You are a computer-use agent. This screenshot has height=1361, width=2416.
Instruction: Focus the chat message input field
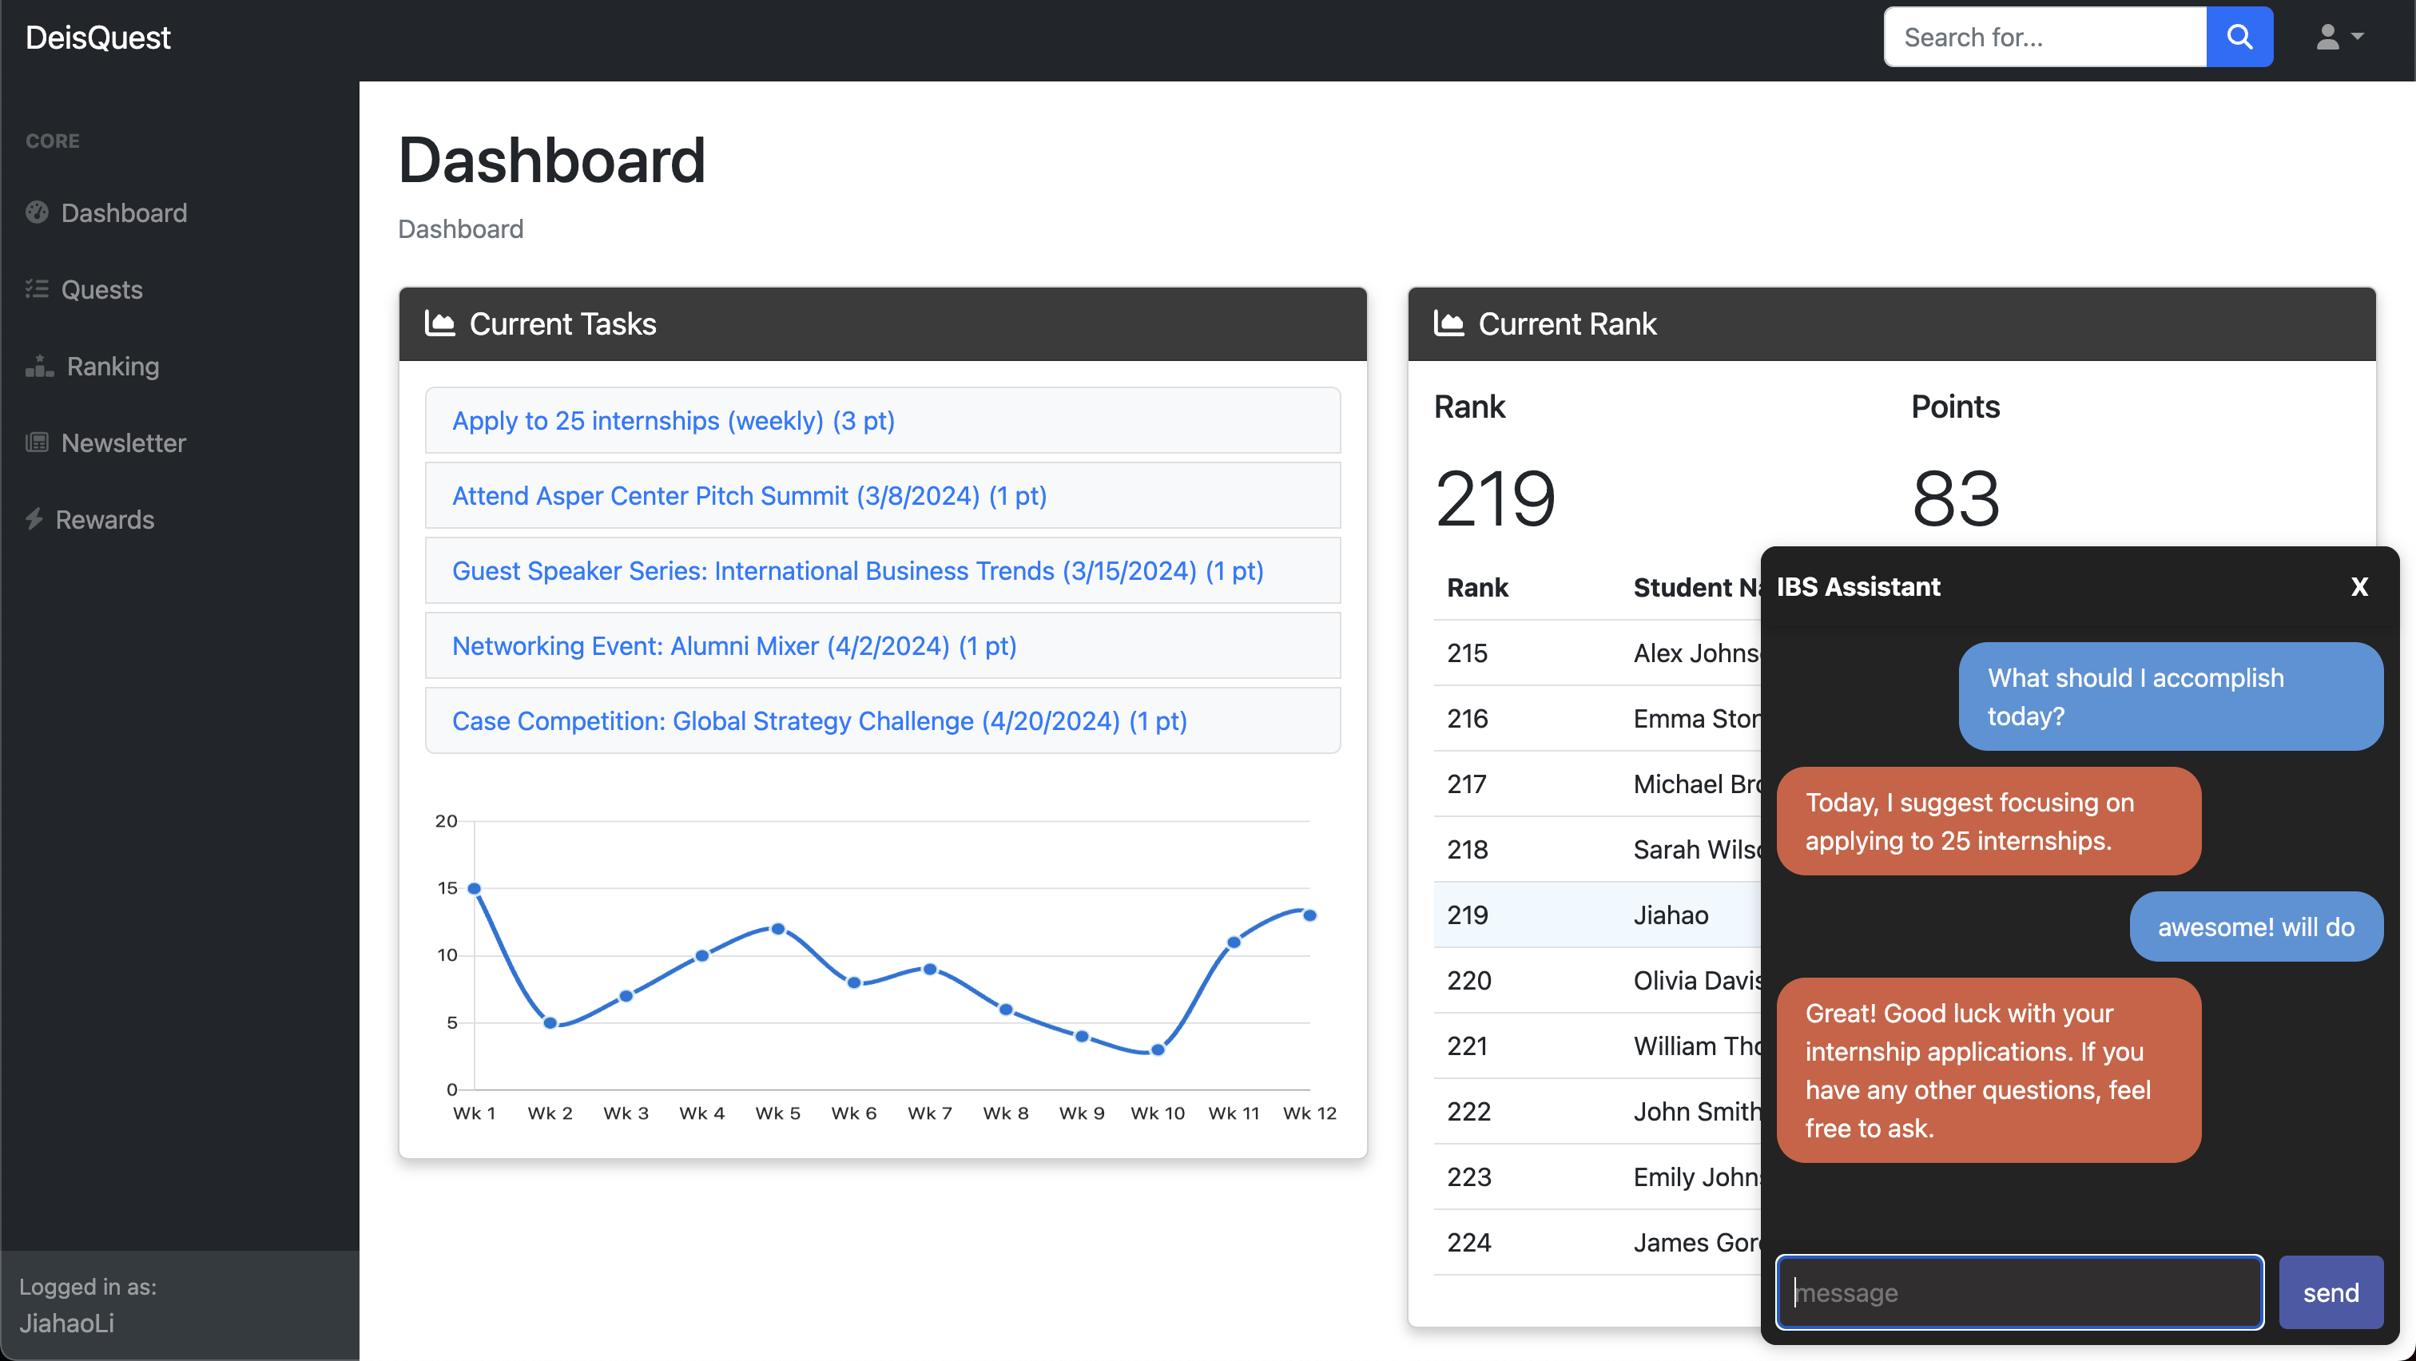click(2019, 1292)
